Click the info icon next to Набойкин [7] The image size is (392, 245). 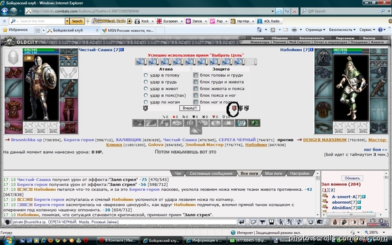312,50
